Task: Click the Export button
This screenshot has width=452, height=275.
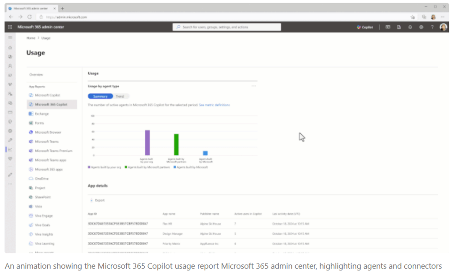Action: pyautogui.click(x=98, y=200)
